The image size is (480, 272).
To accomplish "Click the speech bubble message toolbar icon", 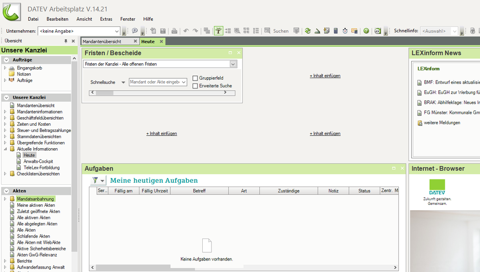I will point(135,31).
